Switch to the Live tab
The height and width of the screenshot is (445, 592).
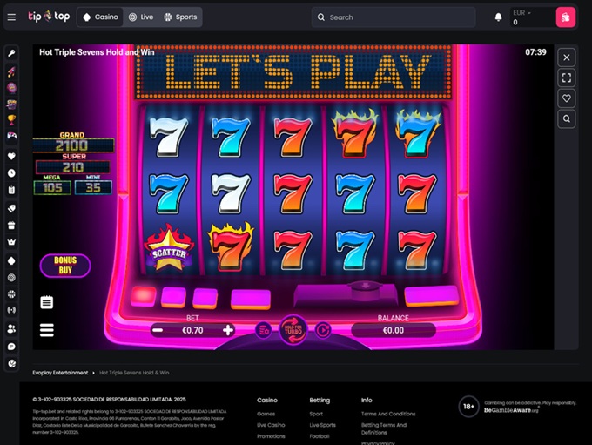click(x=141, y=17)
